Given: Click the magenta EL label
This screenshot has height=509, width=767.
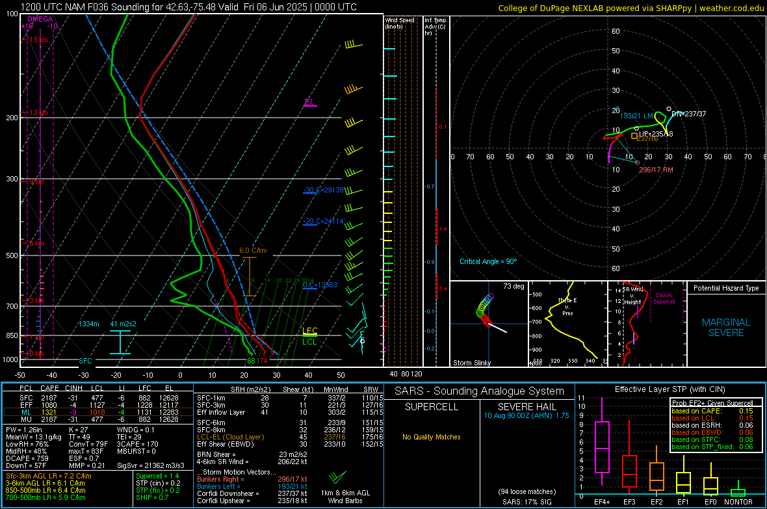Looking at the screenshot, I should click(x=309, y=102).
